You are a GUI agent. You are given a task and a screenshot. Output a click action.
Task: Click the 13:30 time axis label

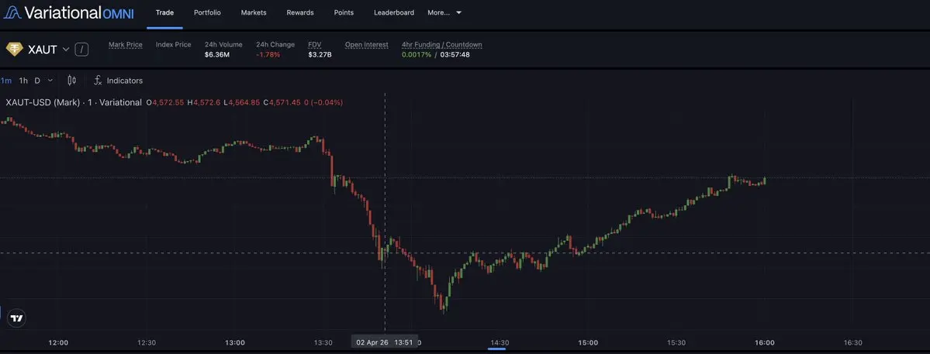323,342
